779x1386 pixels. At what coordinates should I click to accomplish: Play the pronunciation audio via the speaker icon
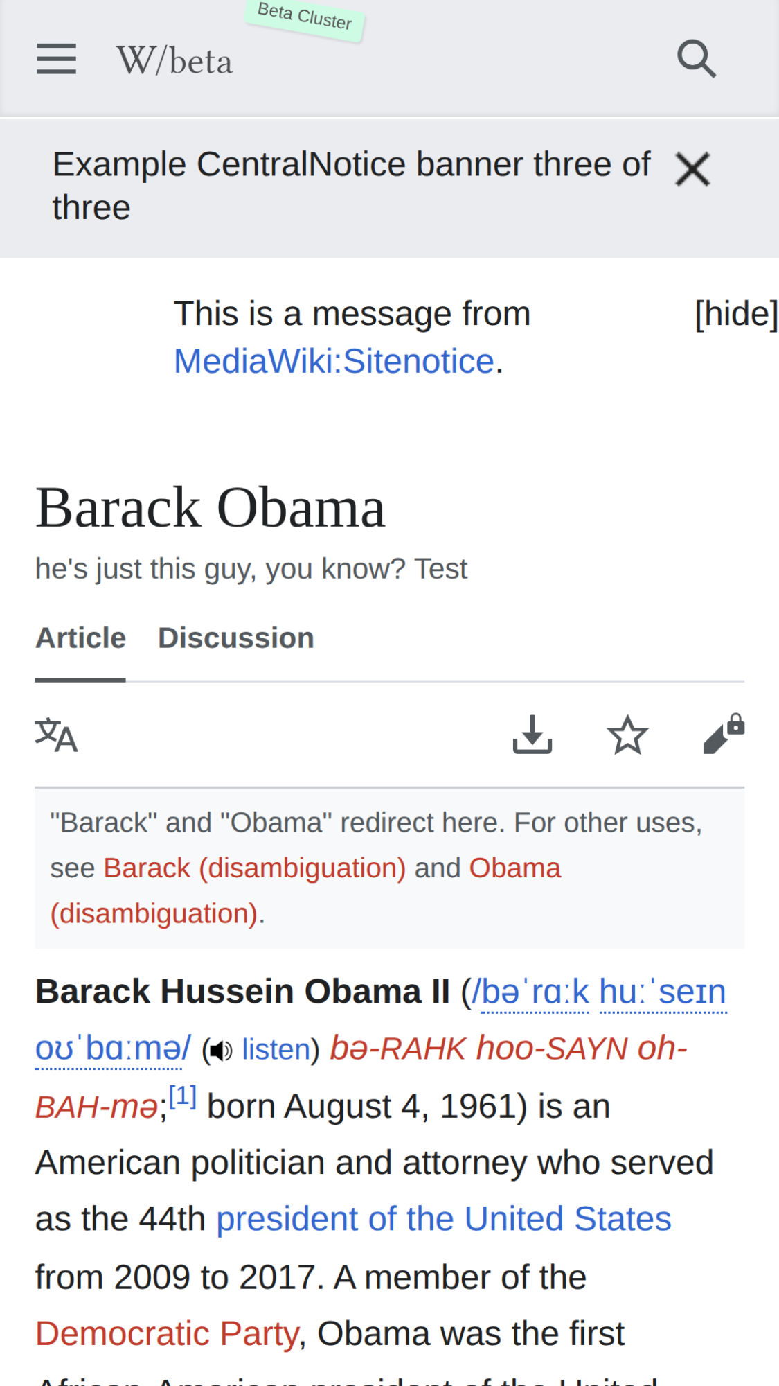(220, 1049)
